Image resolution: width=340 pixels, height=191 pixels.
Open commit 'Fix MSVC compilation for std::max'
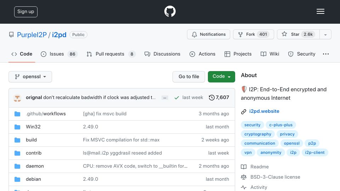pos(121,140)
